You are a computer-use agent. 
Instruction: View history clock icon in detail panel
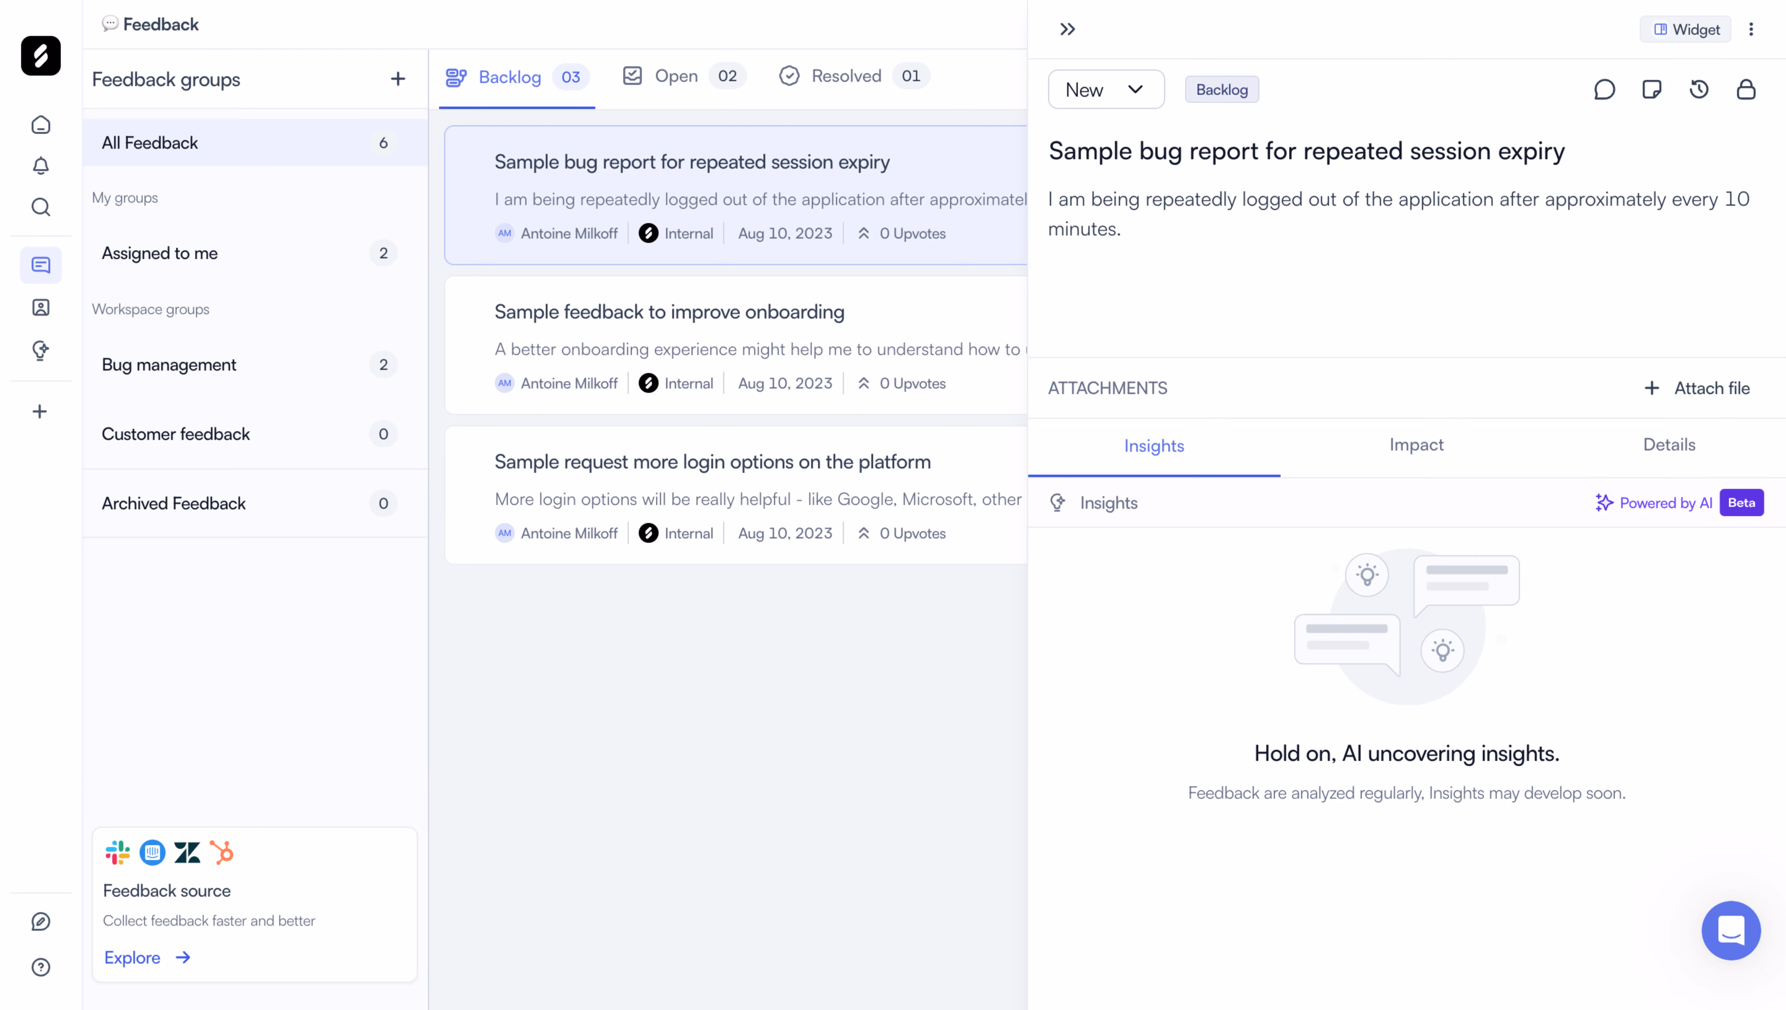(x=1699, y=90)
